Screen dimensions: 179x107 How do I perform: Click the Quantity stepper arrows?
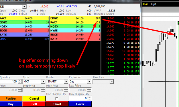[20, 82]
